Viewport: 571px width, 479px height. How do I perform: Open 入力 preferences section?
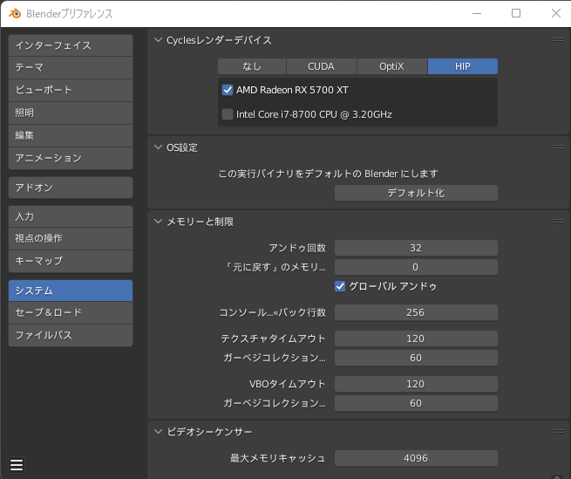(x=71, y=216)
